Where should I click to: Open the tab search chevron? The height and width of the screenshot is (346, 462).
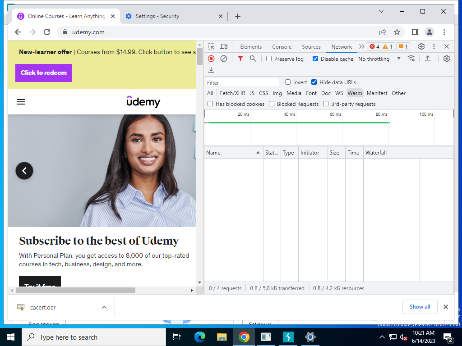tap(381, 11)
